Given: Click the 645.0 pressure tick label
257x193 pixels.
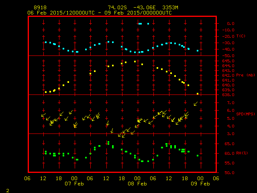Looking at the screenshot, I should [x=228, y=61].
